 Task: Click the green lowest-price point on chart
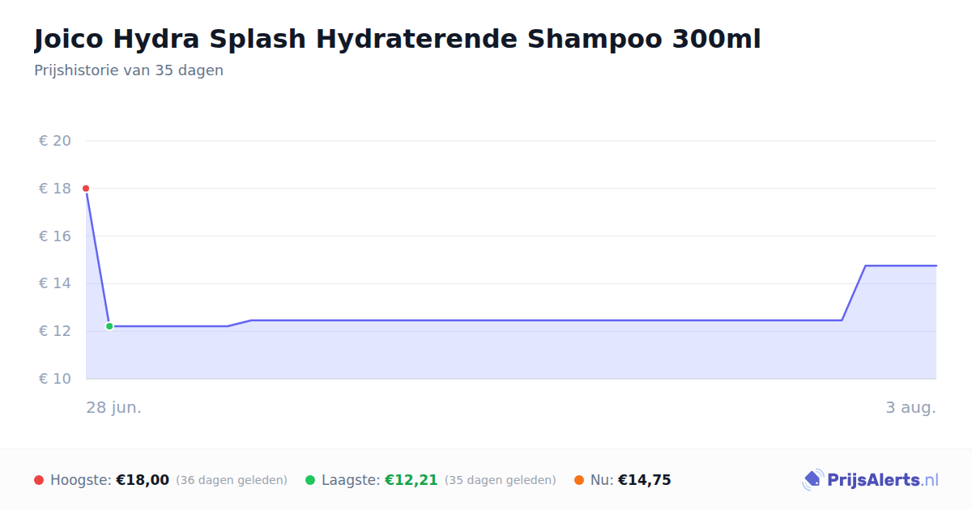pos(109,326)
